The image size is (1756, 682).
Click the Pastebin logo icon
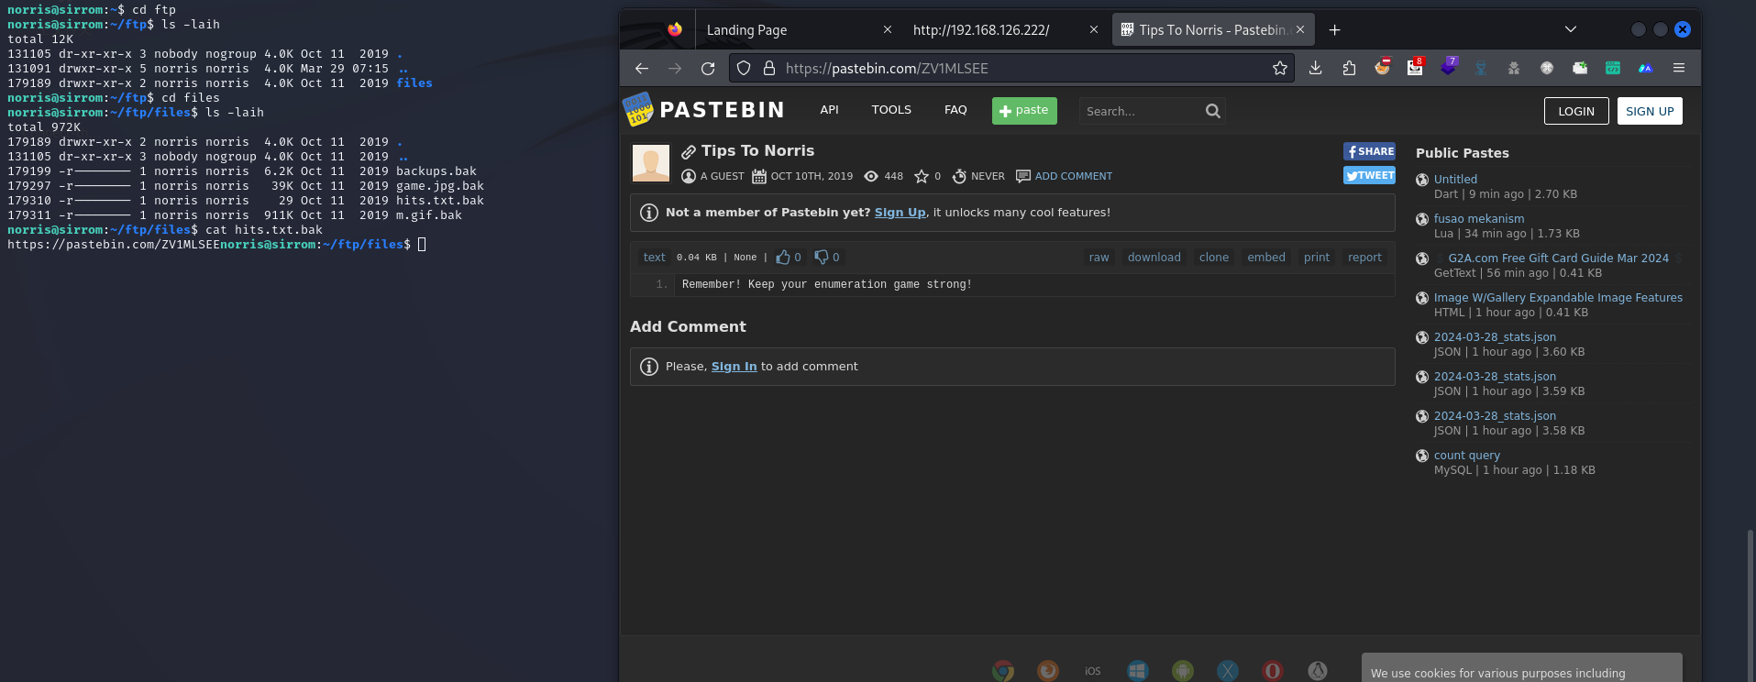pos(638,109)
